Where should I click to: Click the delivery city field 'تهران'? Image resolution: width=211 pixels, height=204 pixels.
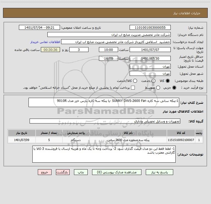150,73
